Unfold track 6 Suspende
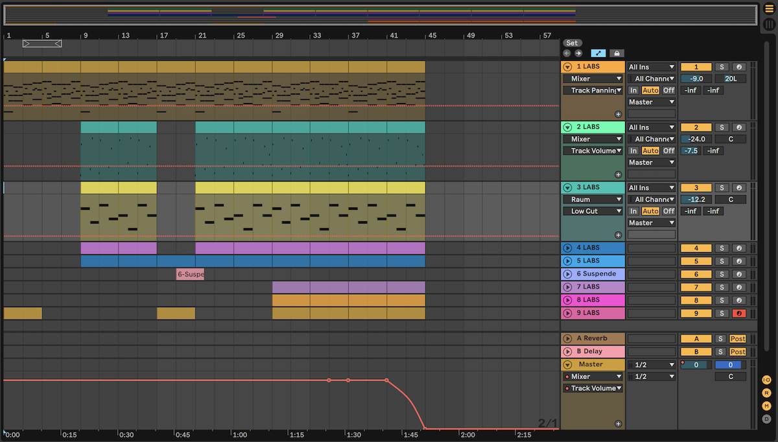Viewport: 778px width, 442px height. pos(568,274)
